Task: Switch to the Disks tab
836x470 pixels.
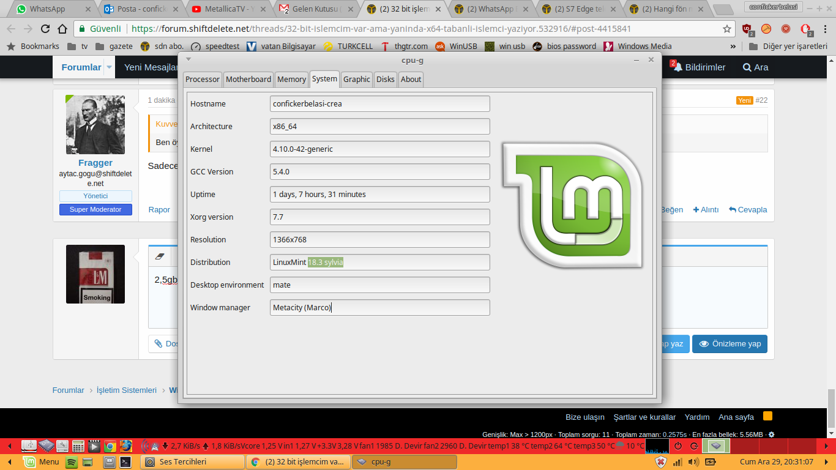Action: [386, 79]
